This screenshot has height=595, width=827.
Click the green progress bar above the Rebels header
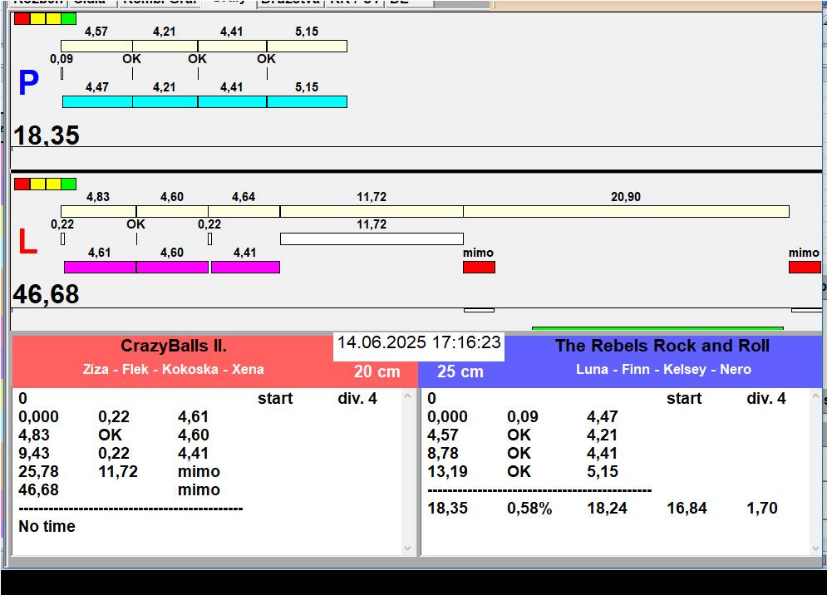(657, 329)
